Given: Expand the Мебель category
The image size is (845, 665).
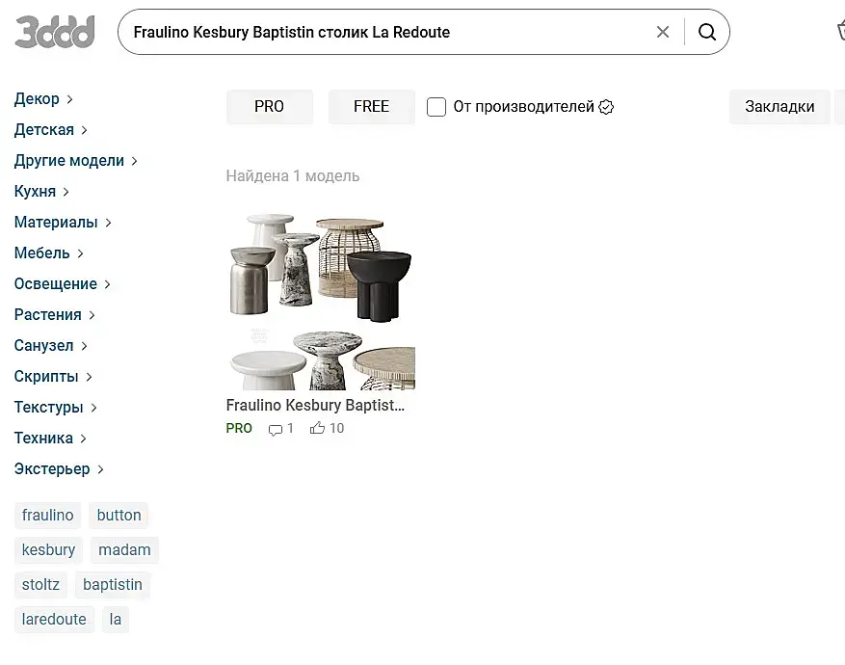Looking at the screenshot, I should pos(48,253).
